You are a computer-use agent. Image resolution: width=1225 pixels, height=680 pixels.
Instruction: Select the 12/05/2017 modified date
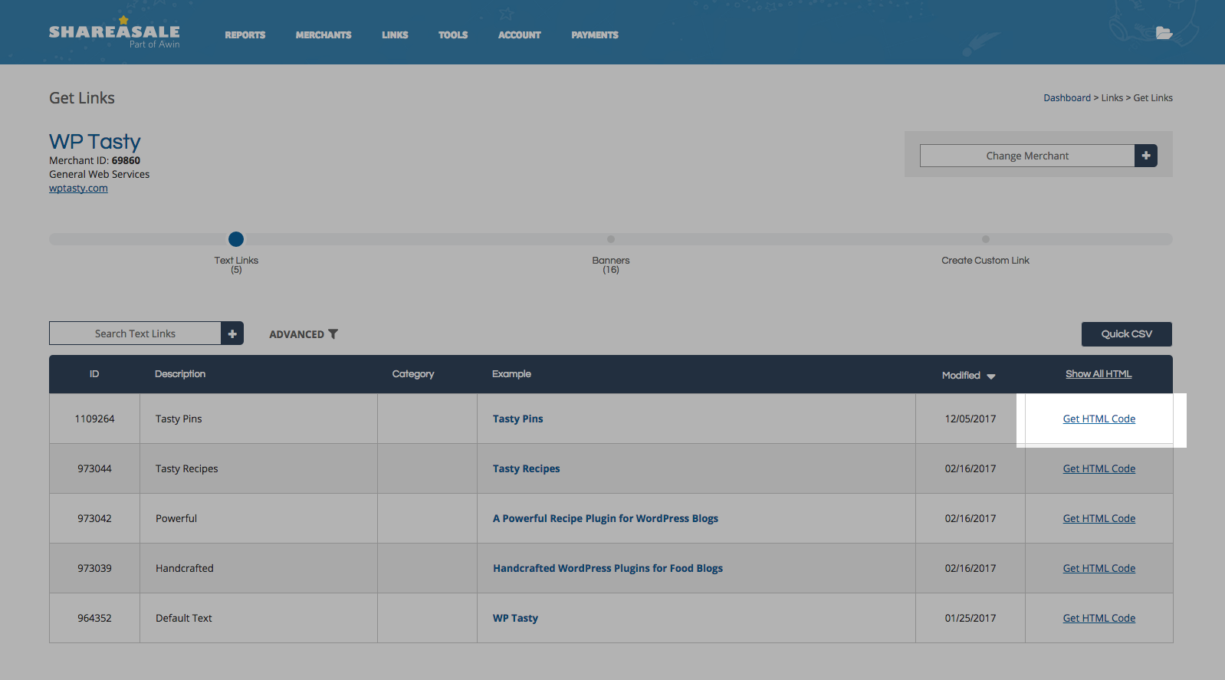pos(970,419)
